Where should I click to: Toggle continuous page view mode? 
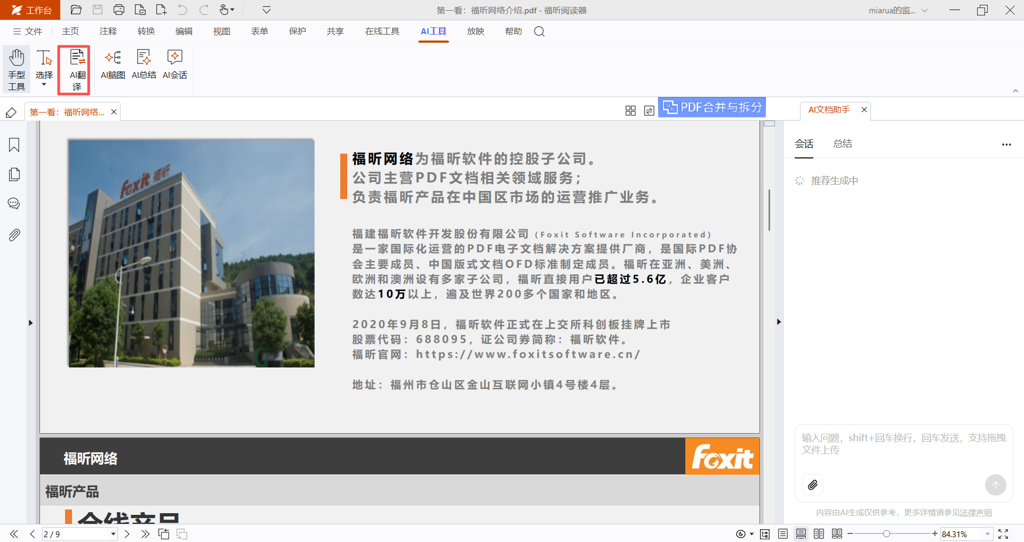click(x=801, y=534)
